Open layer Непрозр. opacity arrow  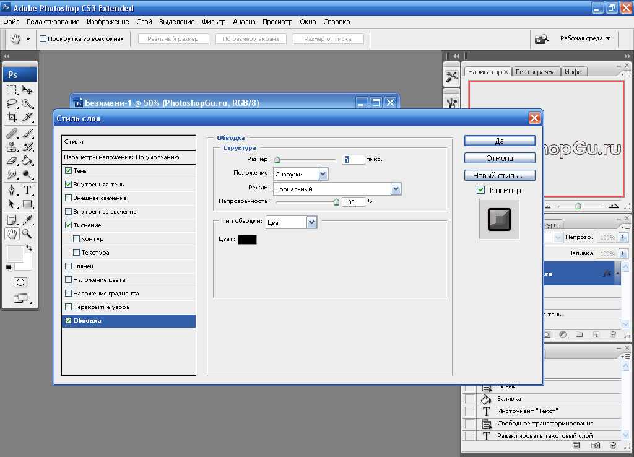tap(623, 237)
